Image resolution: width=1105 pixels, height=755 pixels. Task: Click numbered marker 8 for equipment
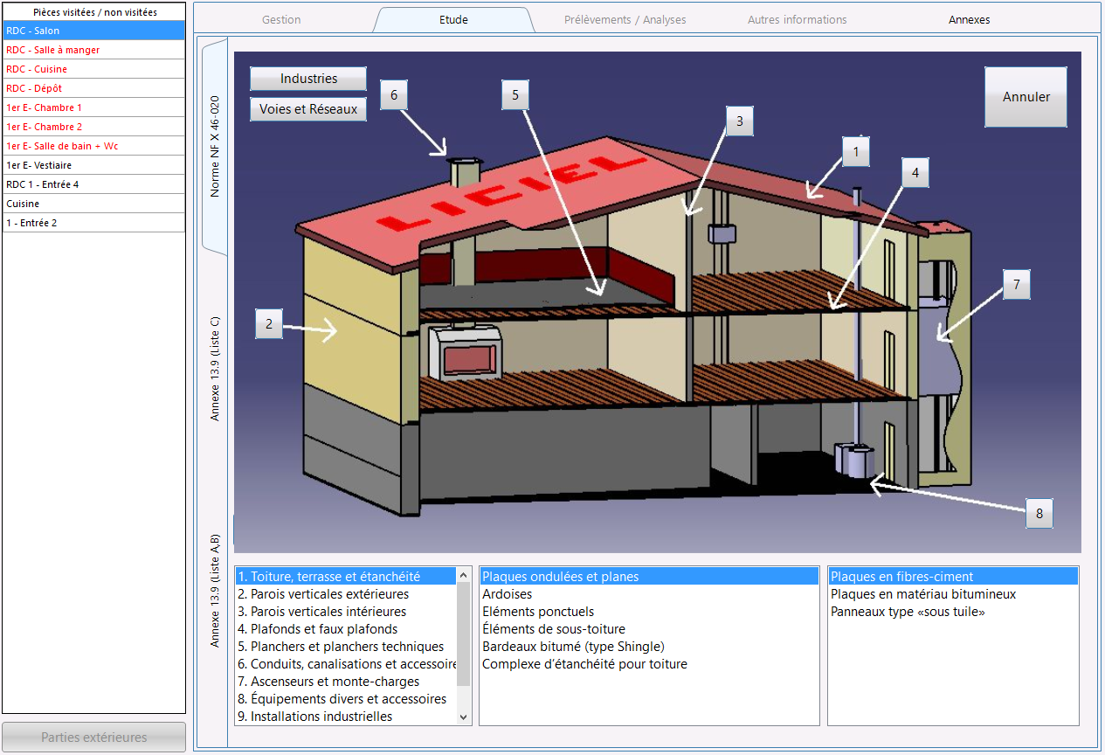[x=1039, y=514]
